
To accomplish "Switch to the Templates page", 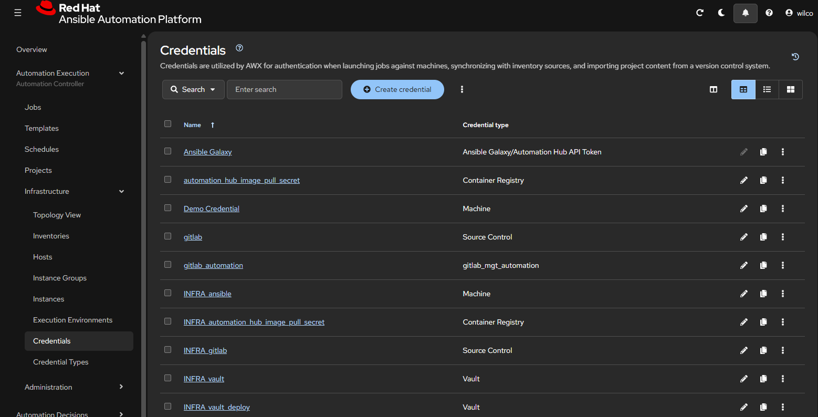I will coord(41,128).
